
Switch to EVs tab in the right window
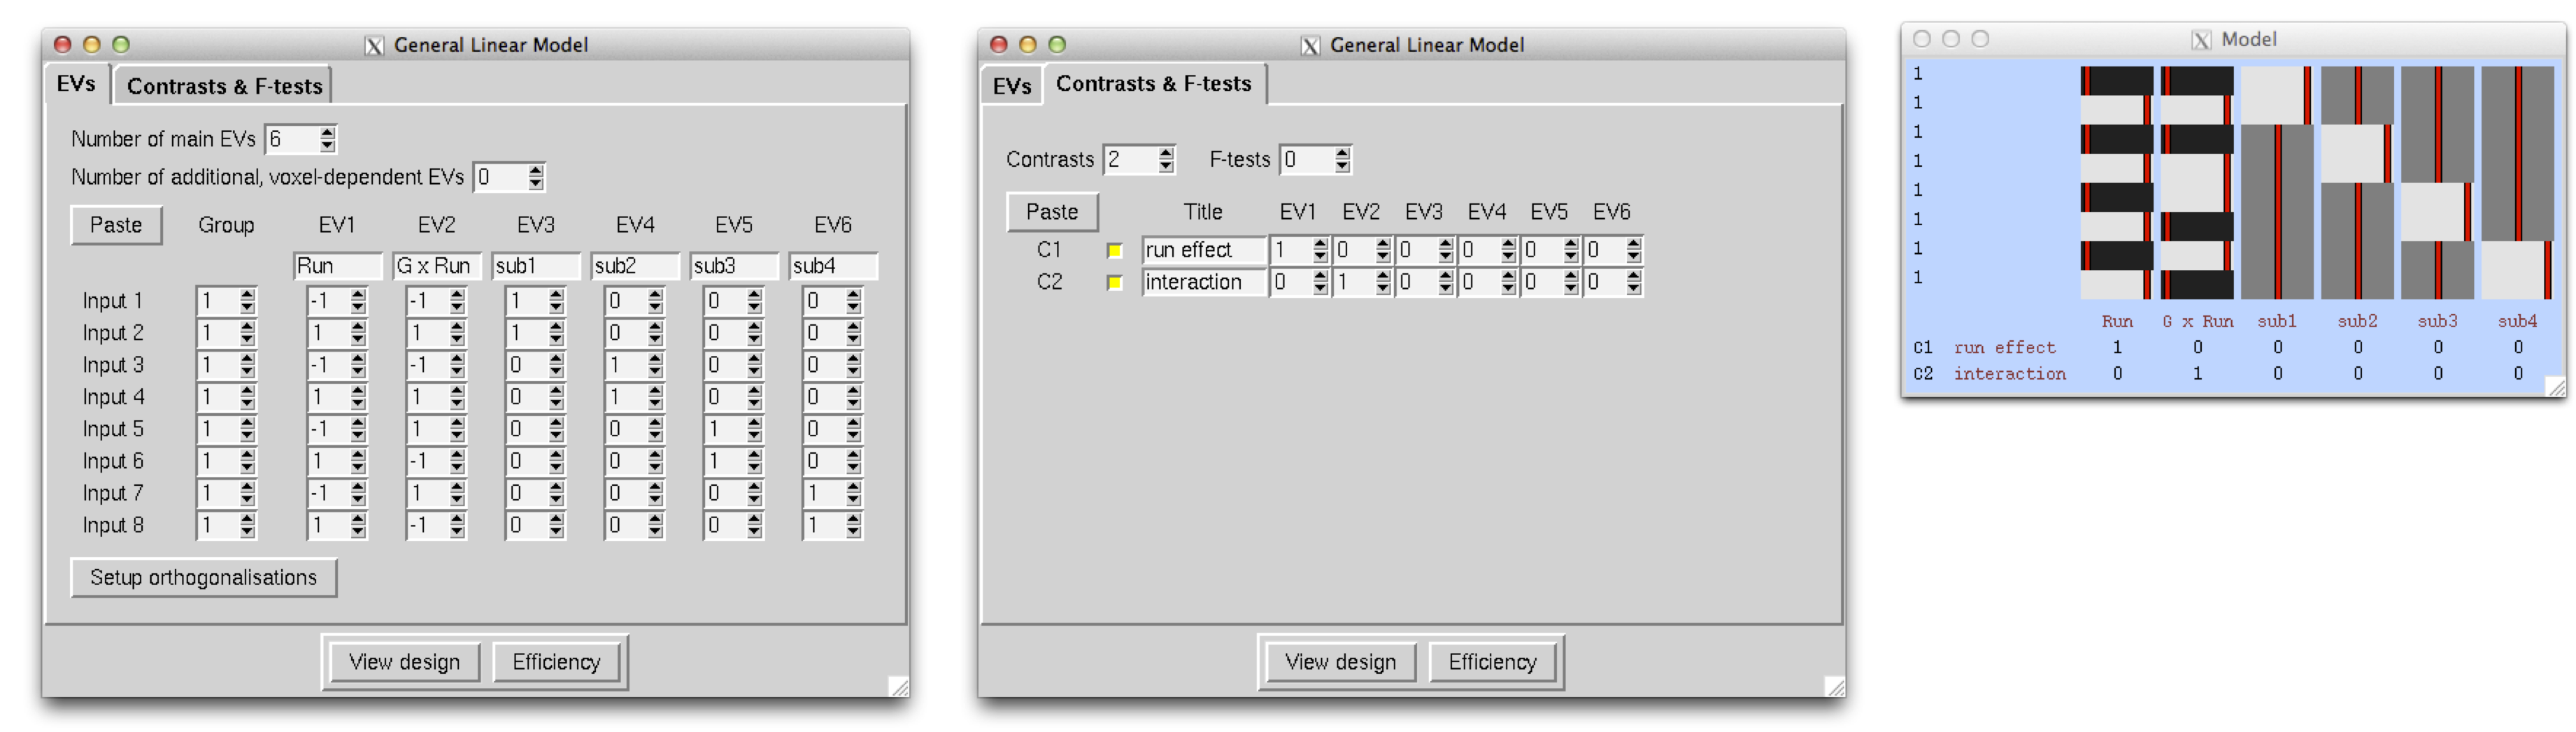click(x=1011, y=86)
